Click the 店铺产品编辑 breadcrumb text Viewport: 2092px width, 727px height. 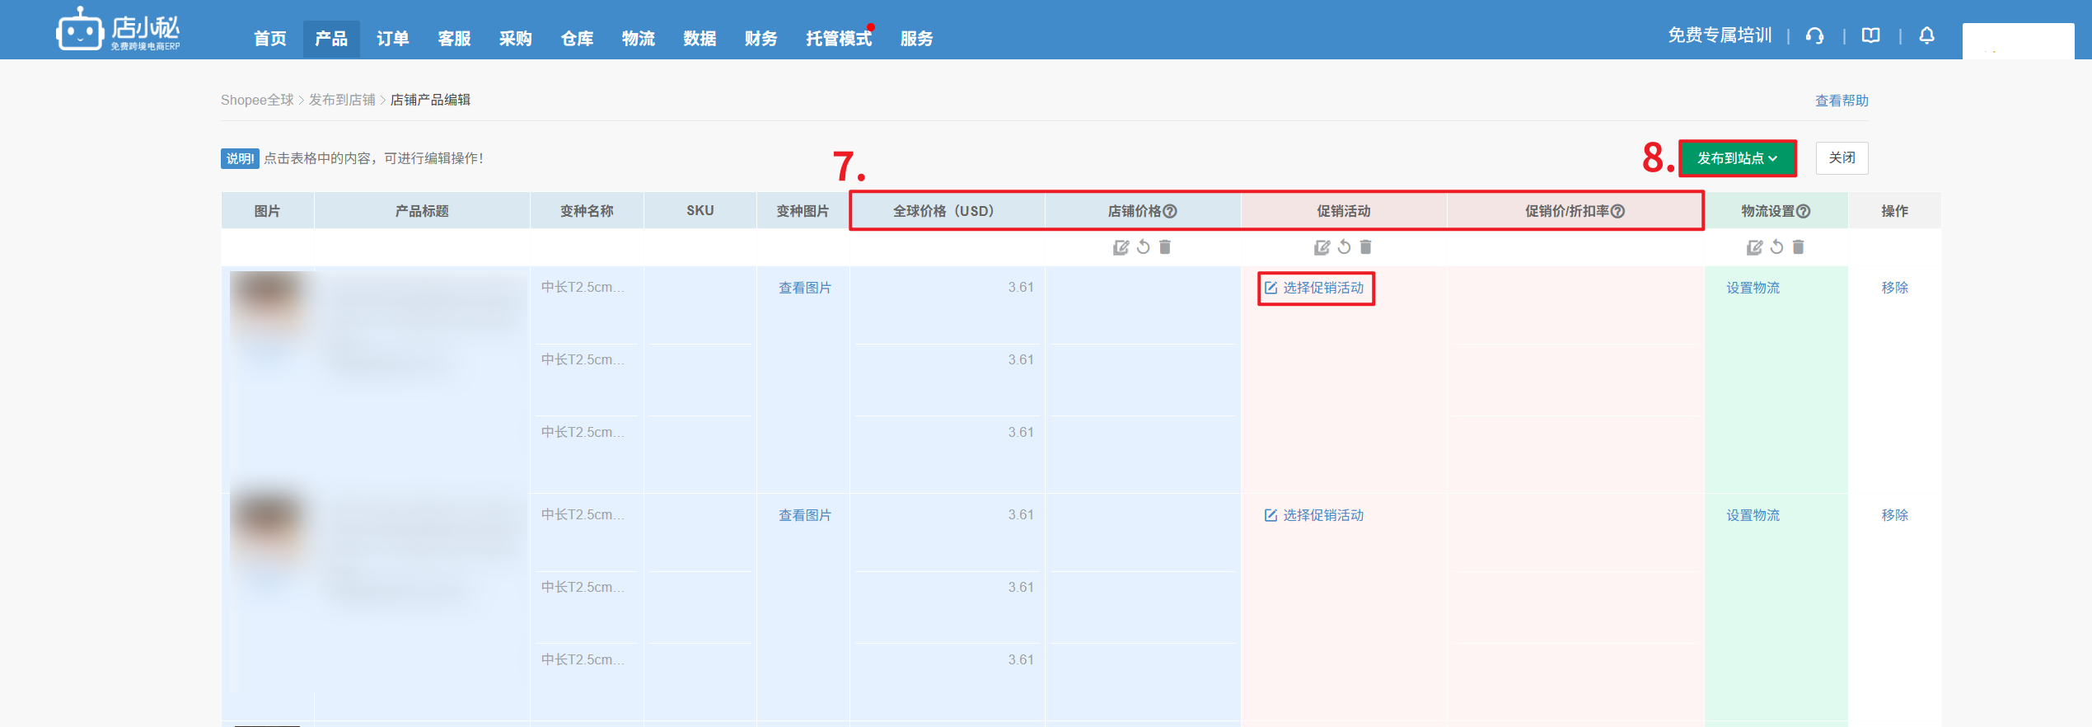click(x=430, y=100)
